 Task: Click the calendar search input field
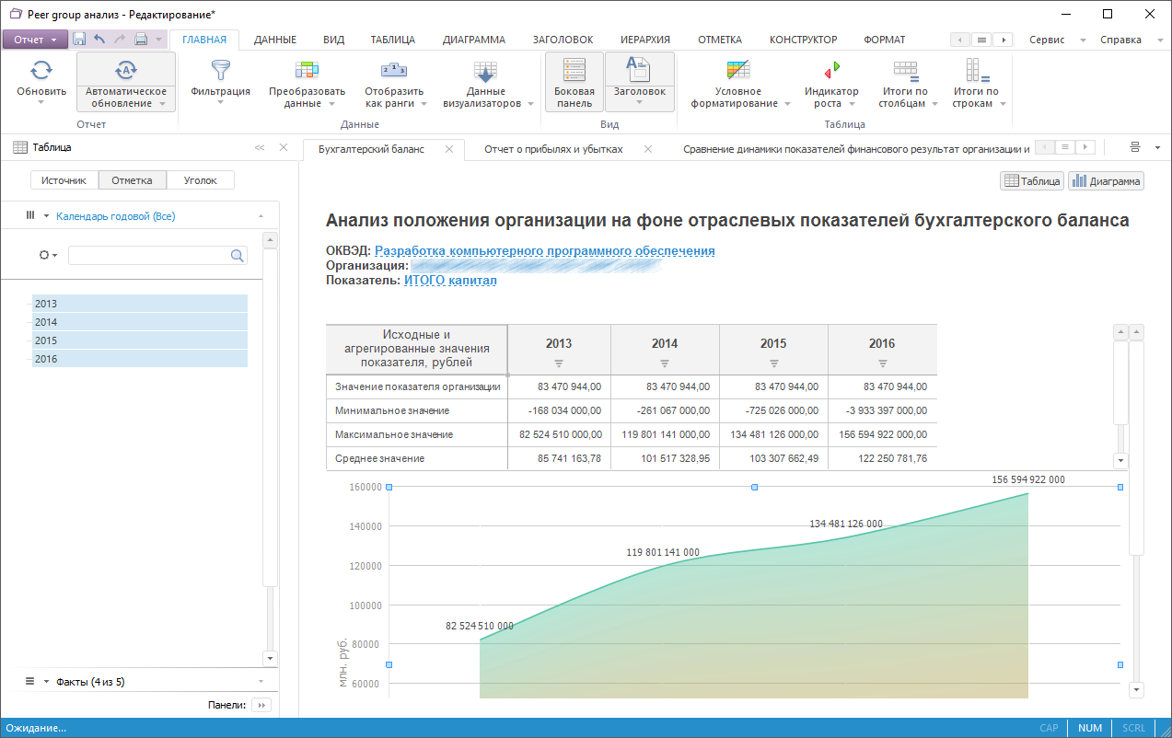148,256
